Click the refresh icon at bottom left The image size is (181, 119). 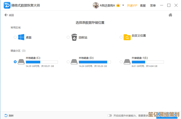tap(6, 115)
